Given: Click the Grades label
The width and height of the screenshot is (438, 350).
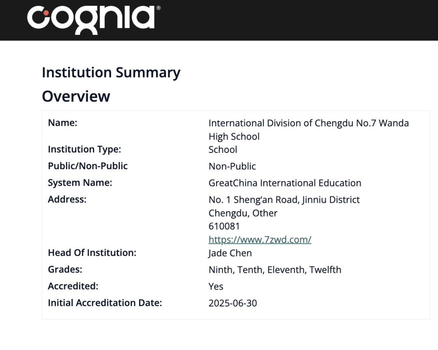Looking at the screenshot, I should (65, 269).
